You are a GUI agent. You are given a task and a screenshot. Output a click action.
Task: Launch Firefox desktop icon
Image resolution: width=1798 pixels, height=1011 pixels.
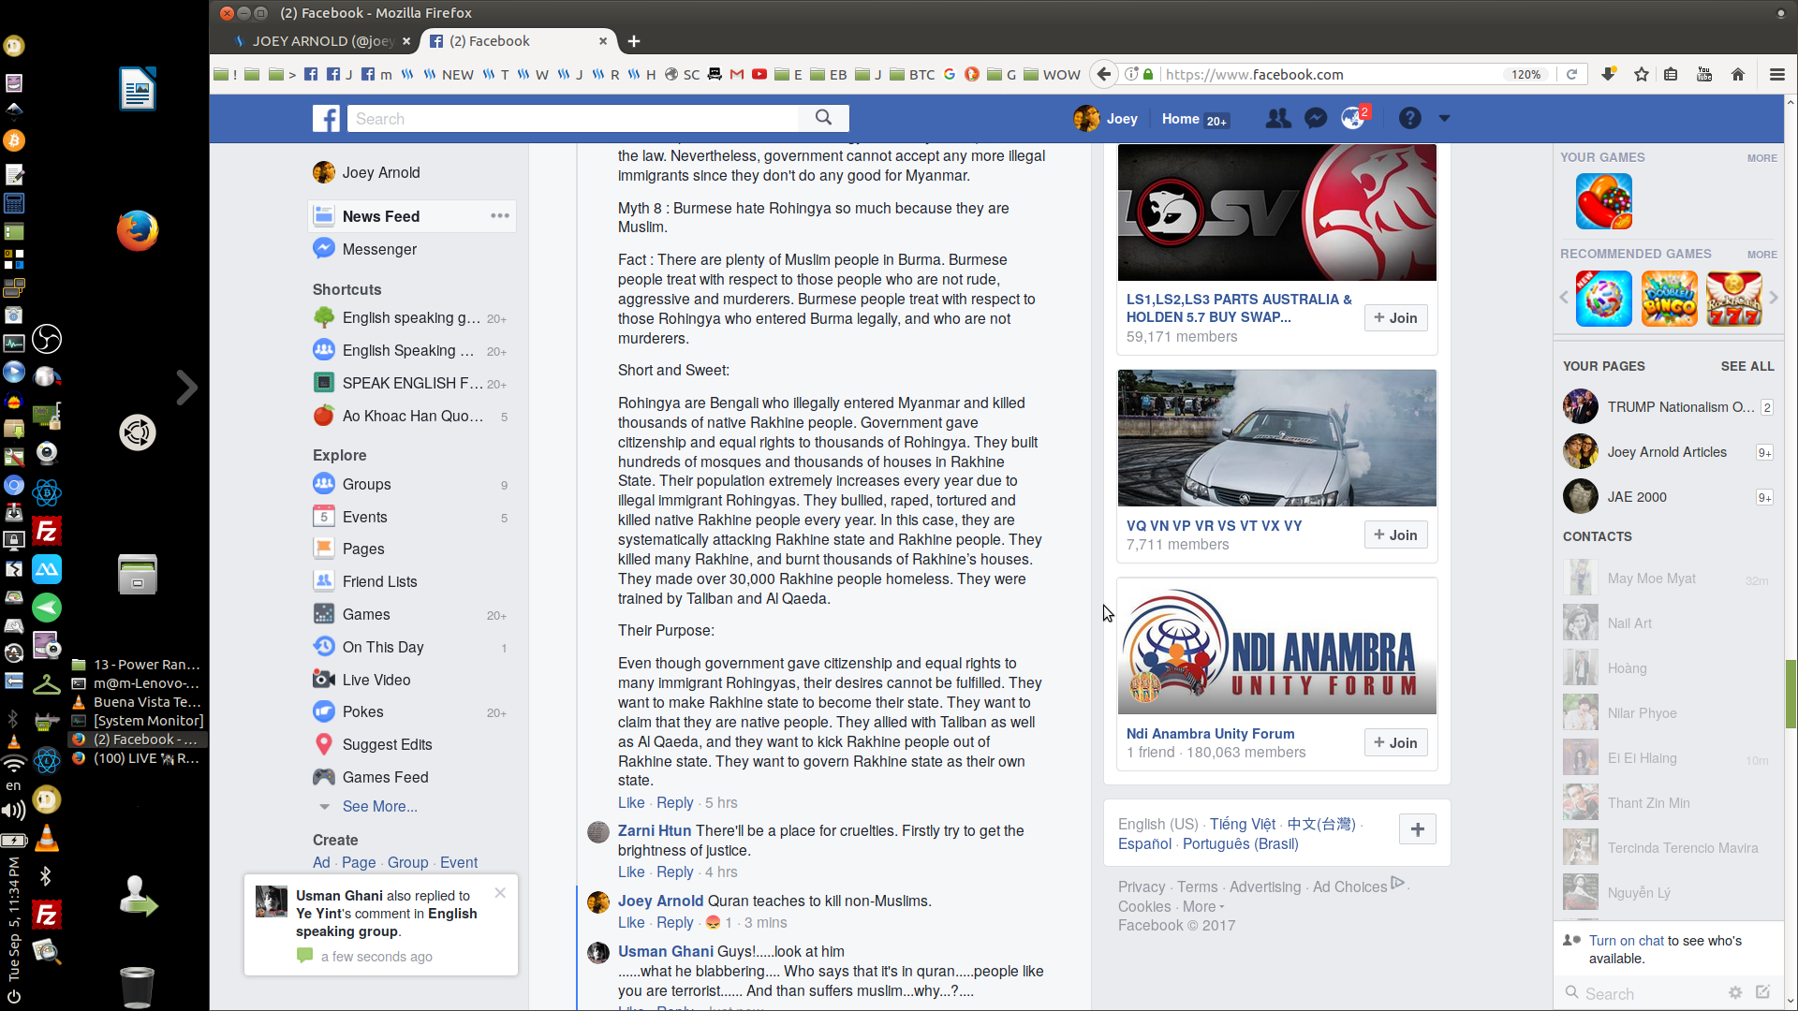pos(138,231)
